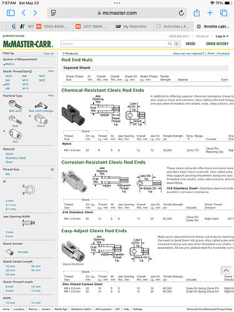
Task: Open the Share sheet icon
Action: click(197, 13)
